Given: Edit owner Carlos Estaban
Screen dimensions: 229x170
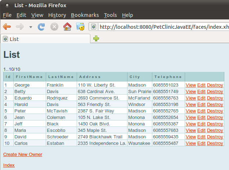Looking at the screenshot, I should 201,143.
